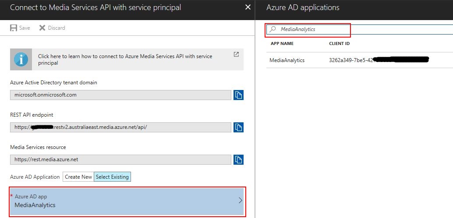Select the Select Existing option
This screenshot has width=453, height=218.
(112, 177)
